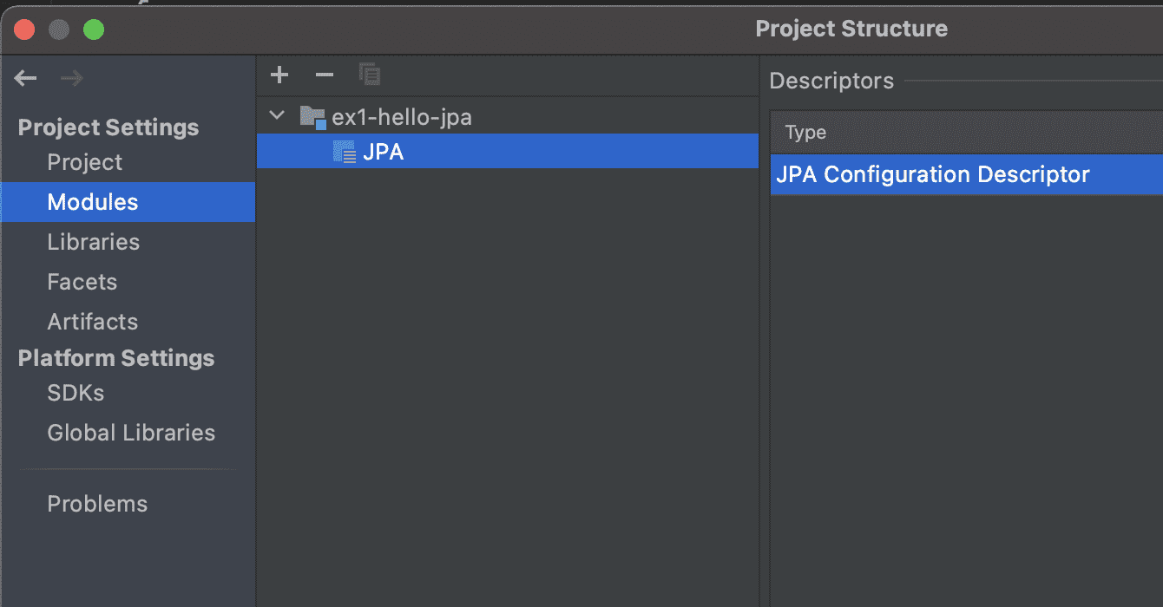Click the ex1-hello-jpa module folder icon
The image size is (1163, 607).
pos(312,116)
